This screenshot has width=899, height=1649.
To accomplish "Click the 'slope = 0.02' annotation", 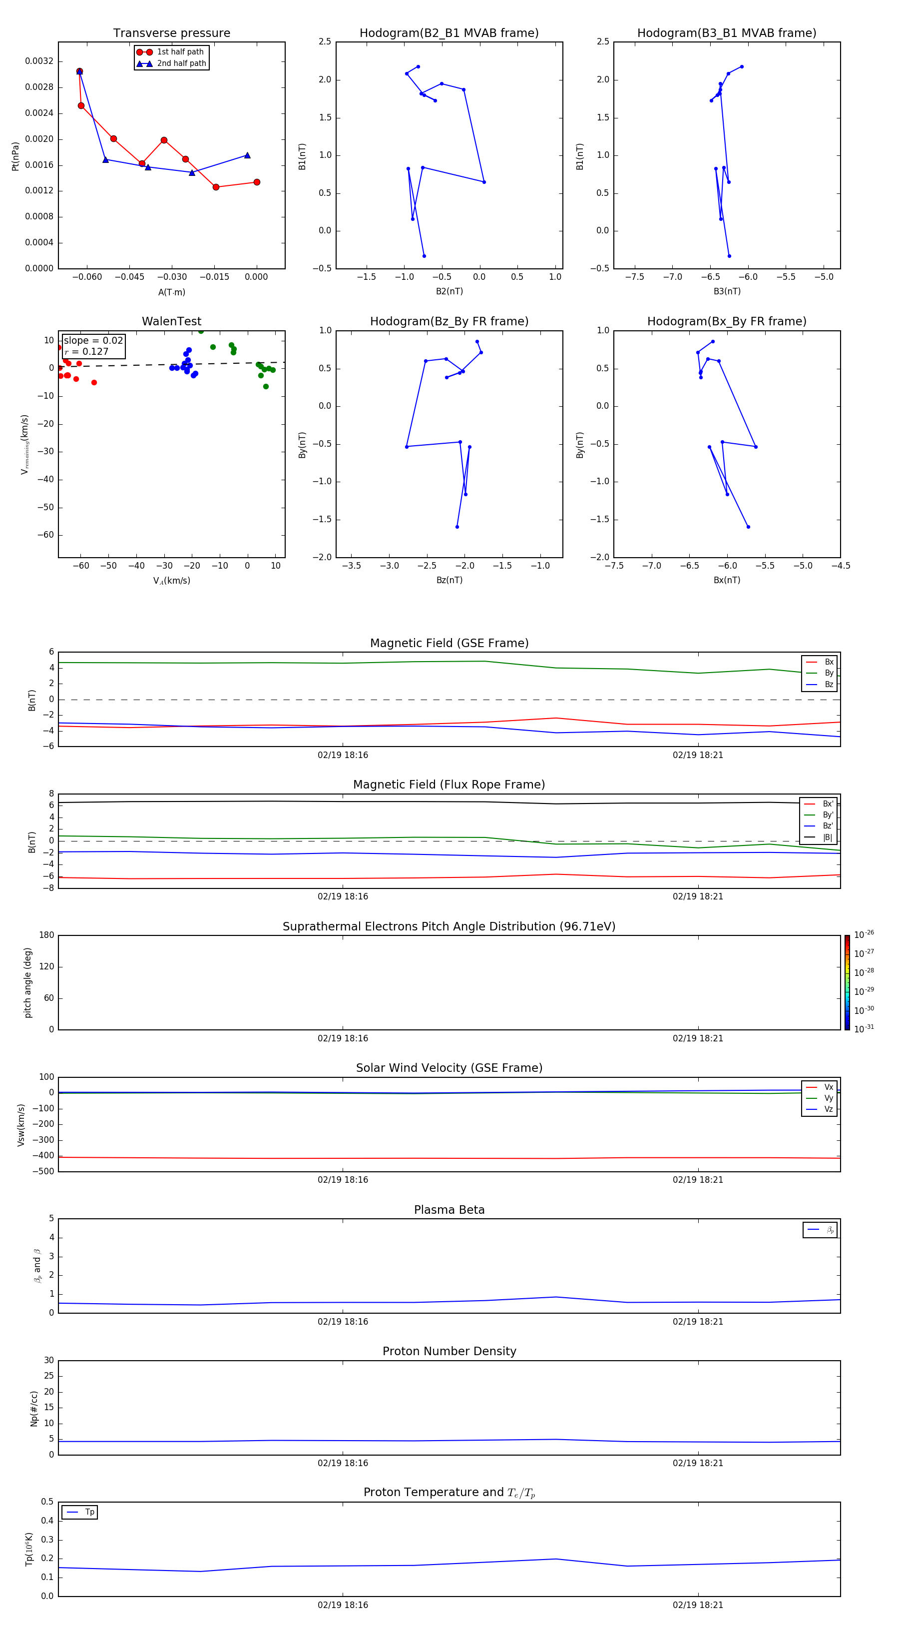I will 93,341.
